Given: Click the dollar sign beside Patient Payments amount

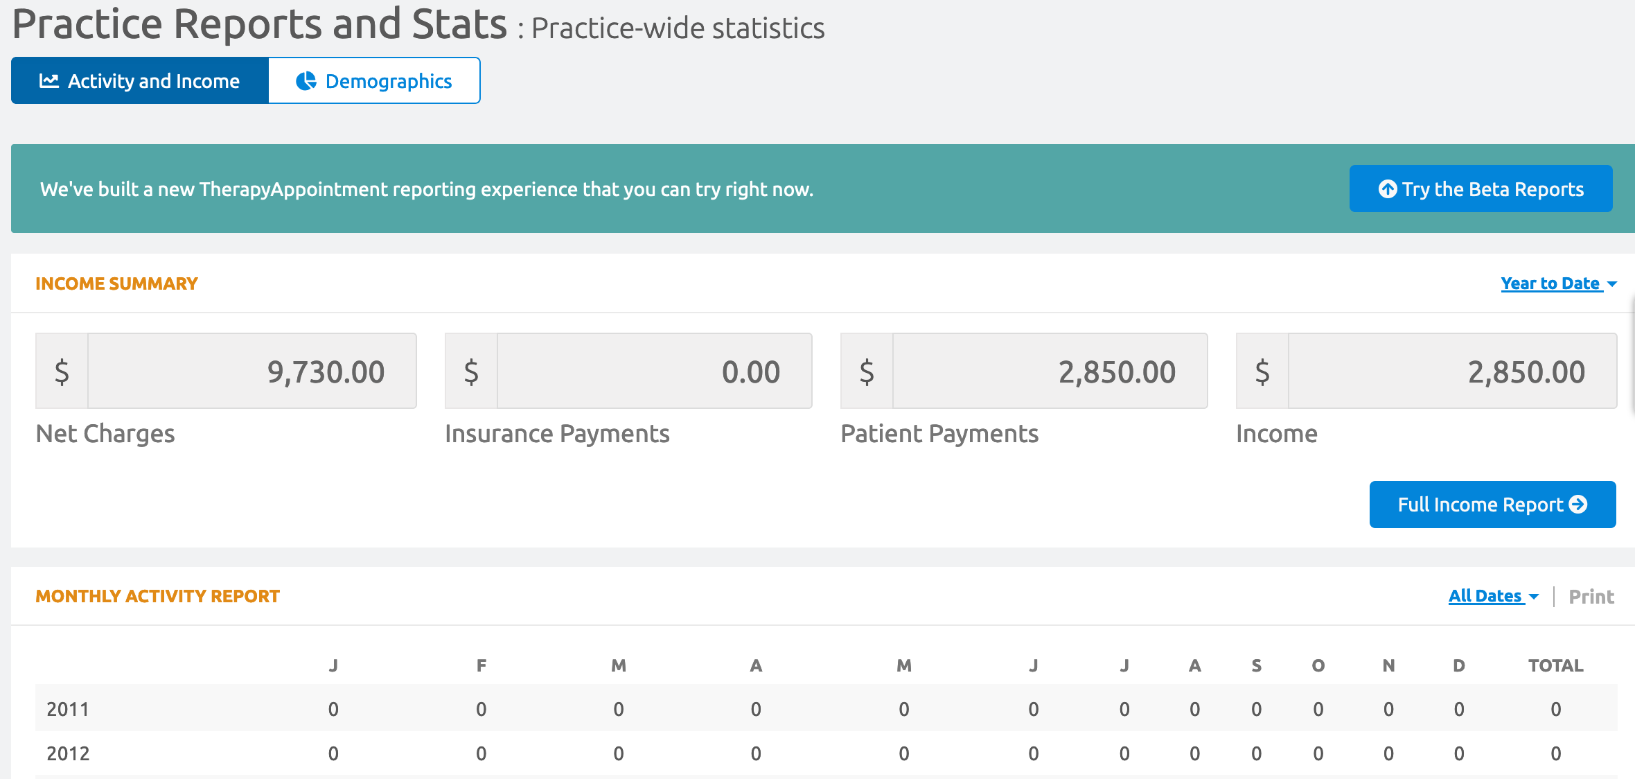Looking at the screenshot, I should coord(867,371).
